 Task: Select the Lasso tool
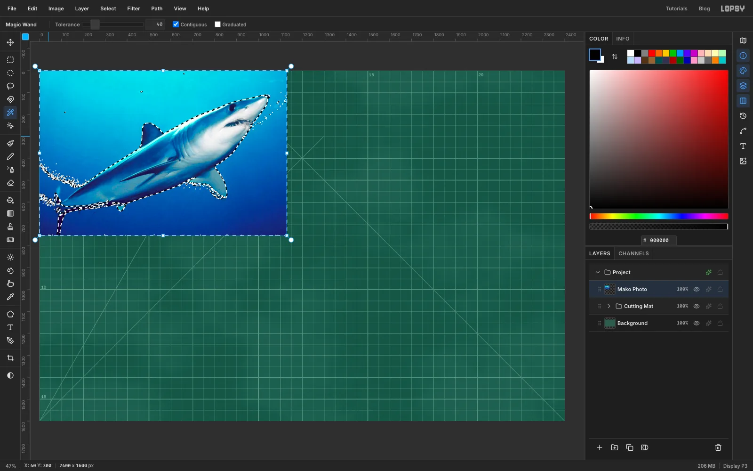[x=10, y=86]
